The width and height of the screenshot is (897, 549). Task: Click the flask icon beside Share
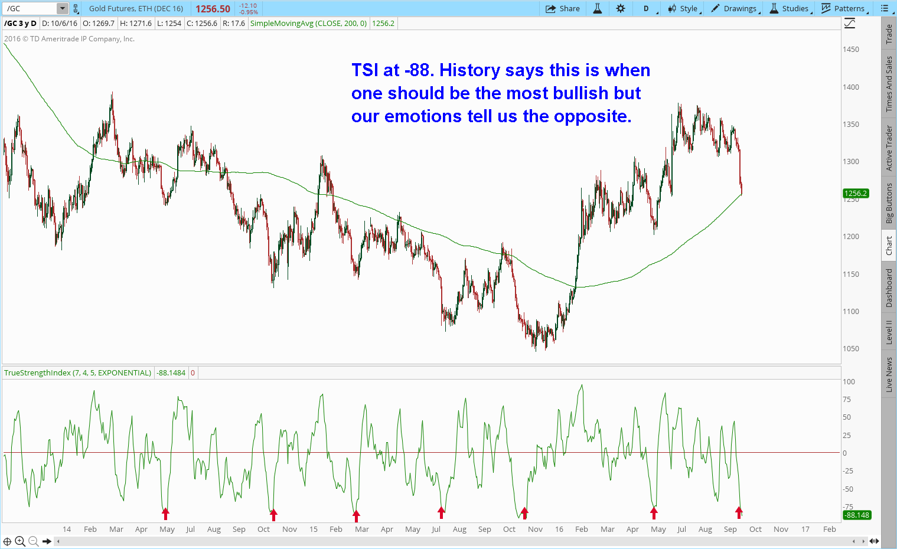point(598,8)
